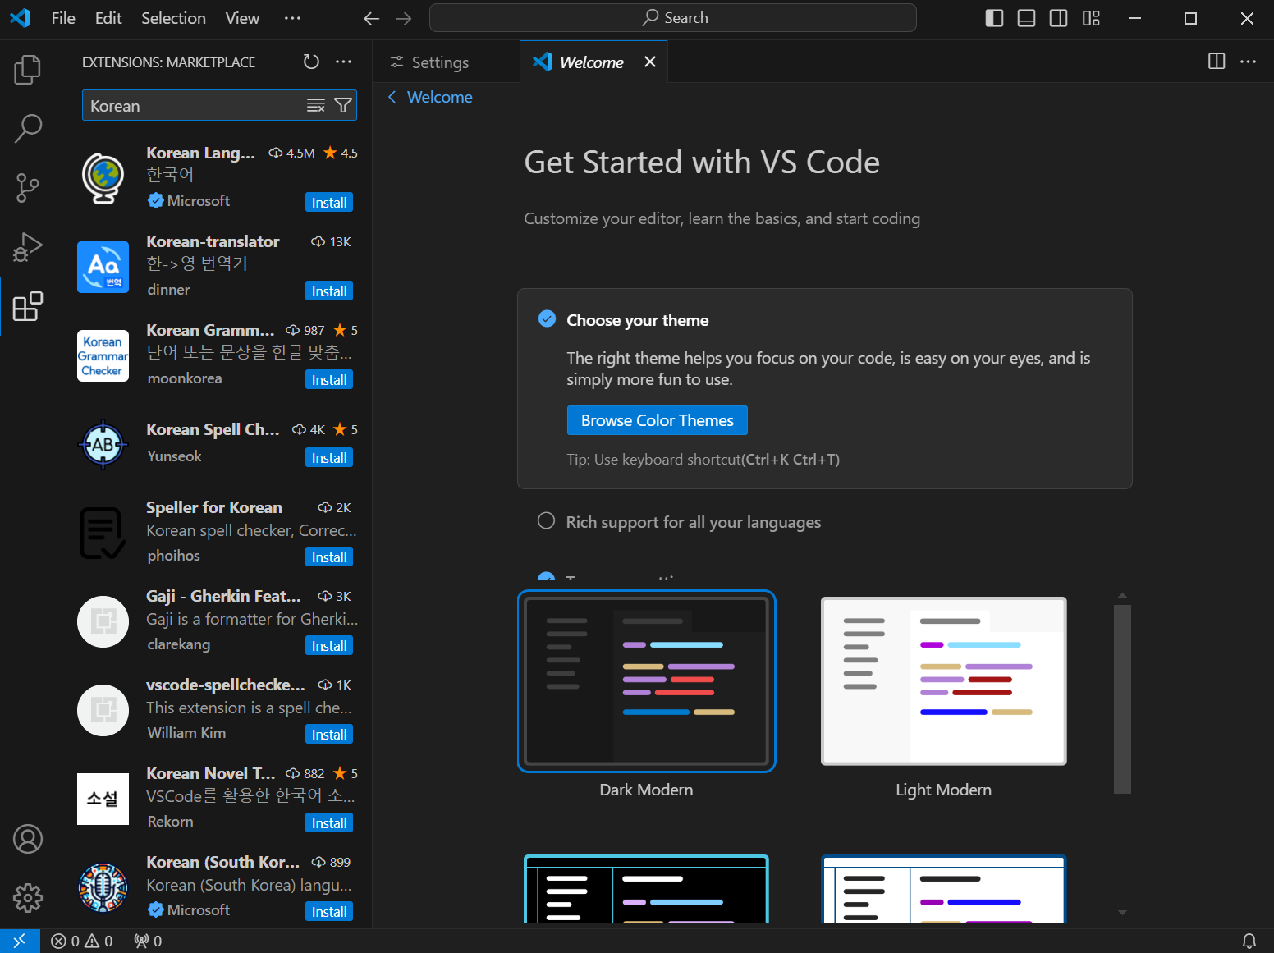Refresh the extensions marketplace list

311,62
